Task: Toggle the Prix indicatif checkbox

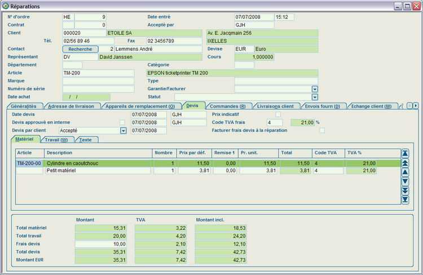Action: (x=278, y=114)
